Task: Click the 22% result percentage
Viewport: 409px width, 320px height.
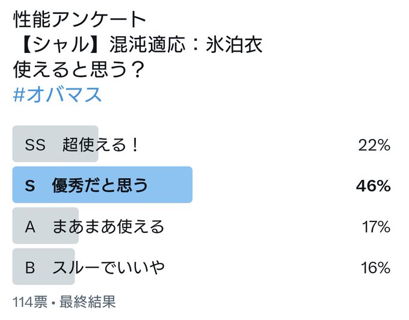Action: pos(374,145)
